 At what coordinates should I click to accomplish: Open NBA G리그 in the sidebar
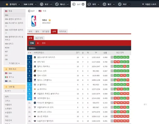tap(9, 44)
